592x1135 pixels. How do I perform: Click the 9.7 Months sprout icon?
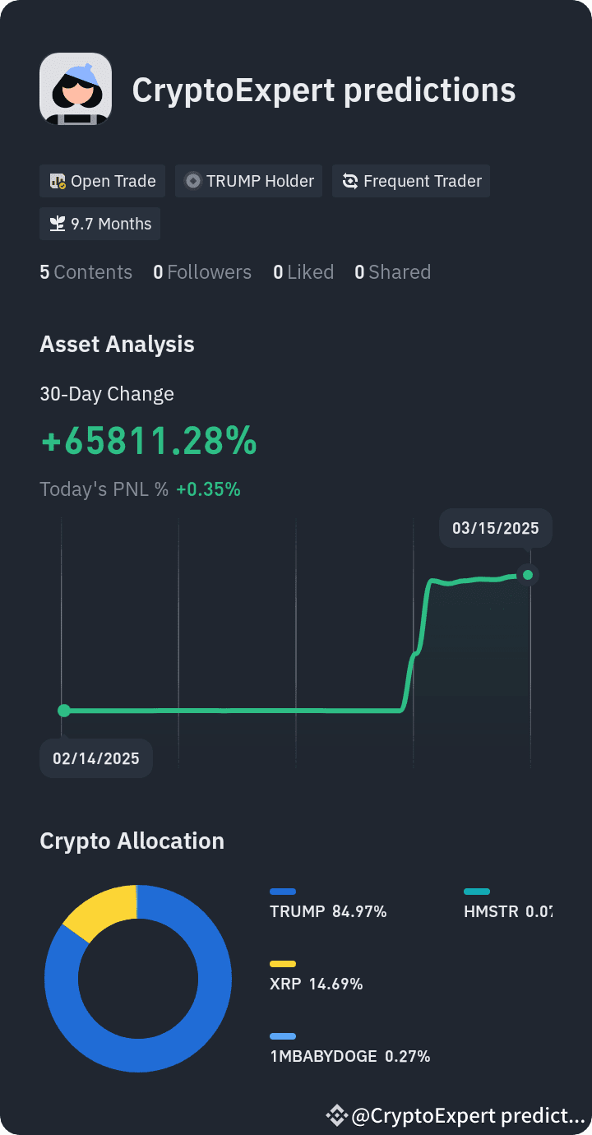tap(58, 224)
